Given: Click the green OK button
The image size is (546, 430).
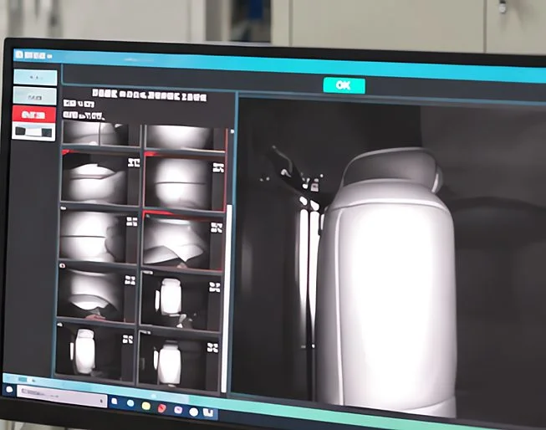Looking at the screenshot, I should [x=344, y=85].
